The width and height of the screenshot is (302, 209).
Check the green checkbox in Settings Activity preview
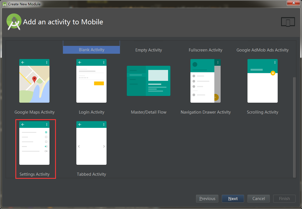click(46, 132)
